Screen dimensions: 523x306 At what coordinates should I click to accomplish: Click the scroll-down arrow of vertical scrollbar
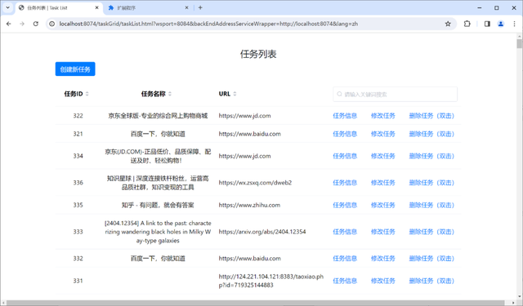[x=520, y=297]
